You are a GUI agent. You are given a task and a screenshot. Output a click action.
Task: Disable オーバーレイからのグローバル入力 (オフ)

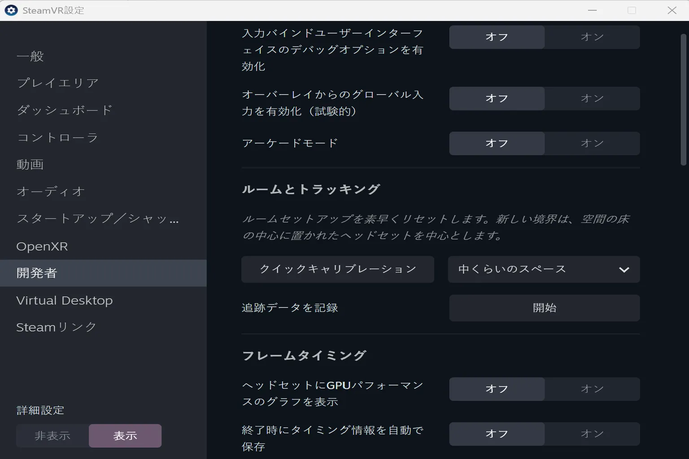pyautogui.click(x=497, y=98)
